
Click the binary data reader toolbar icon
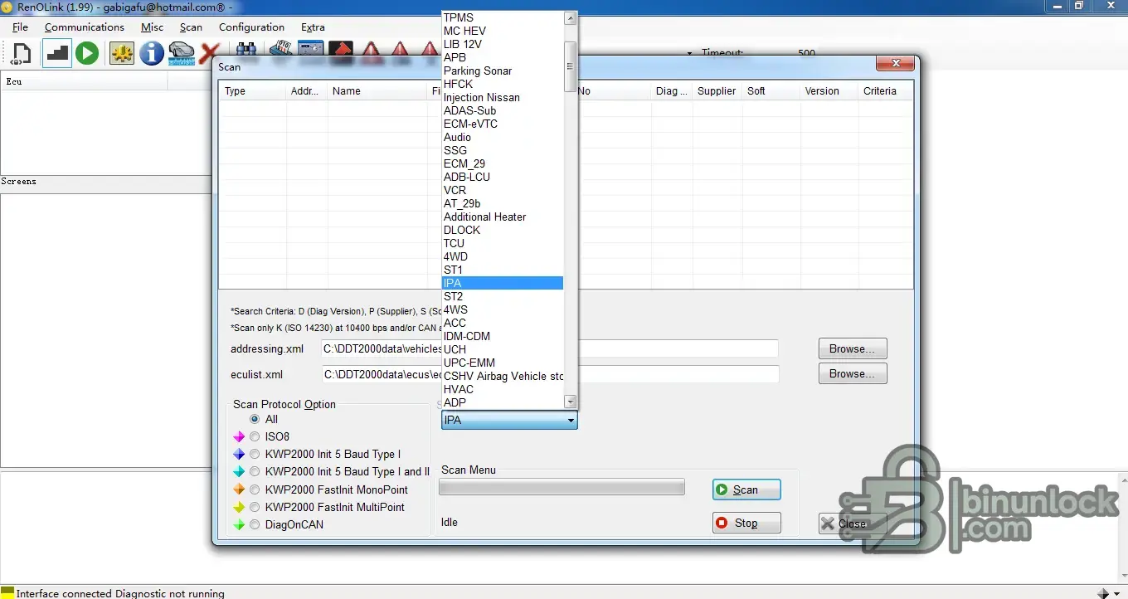pyautogui.click(x=282, y=49)
